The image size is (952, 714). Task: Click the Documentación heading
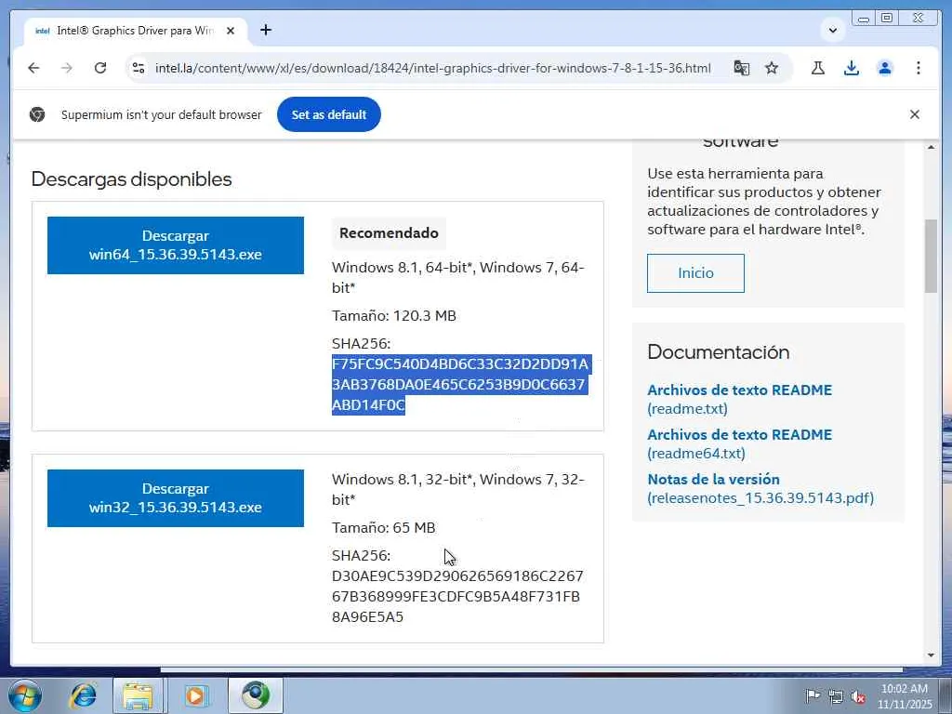click(719, 352)
